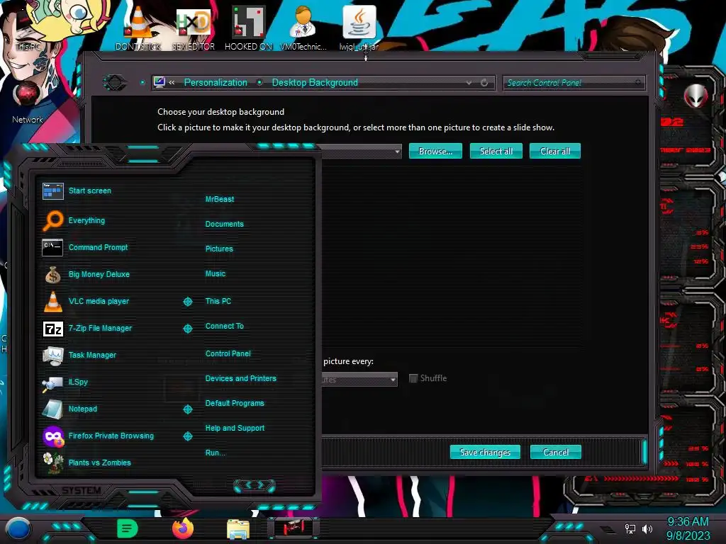Open Command Prompt icon in start menu
The image size is (726, 544).
(x=52, y=247)
